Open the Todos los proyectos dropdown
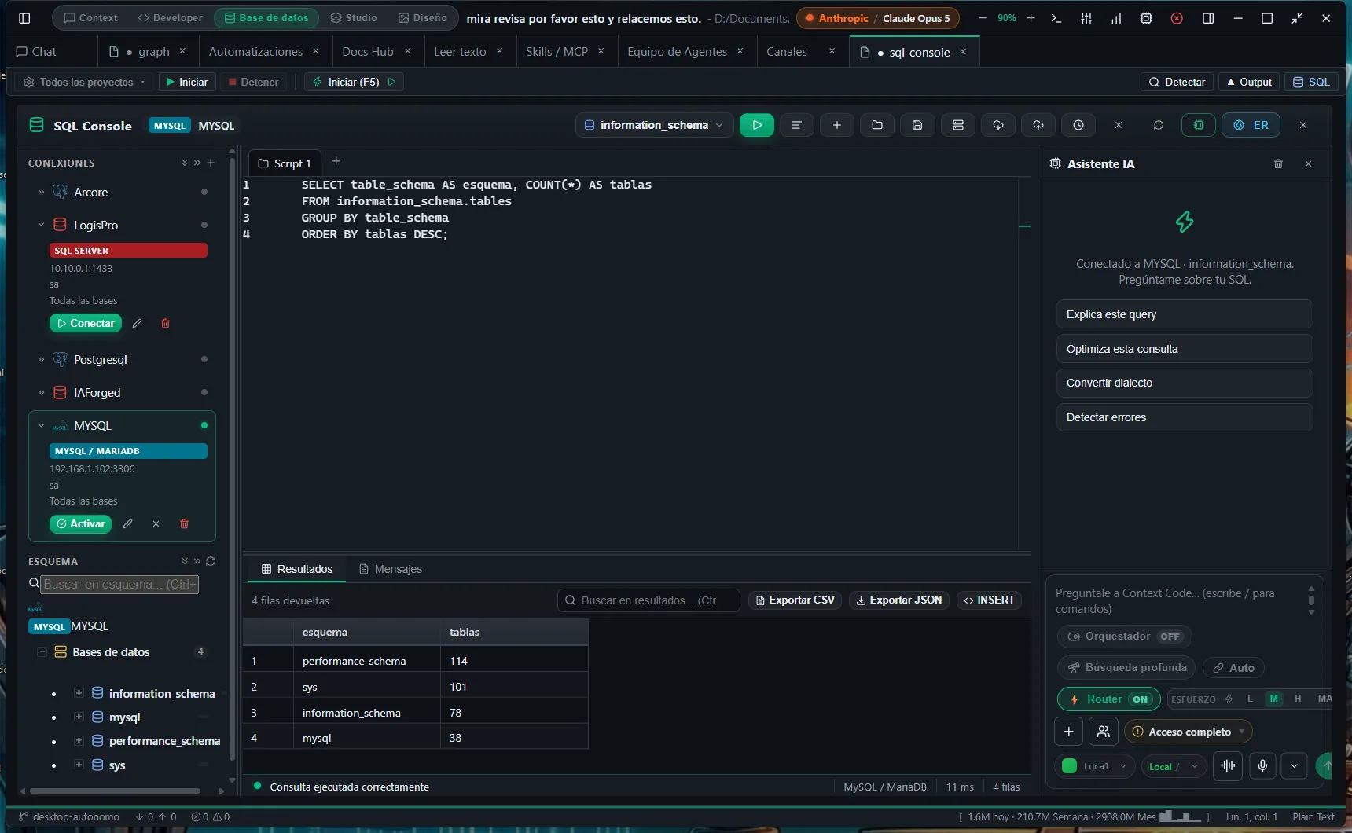The height and width of the screenshot is (833, 1352). pyautogui.click(x=85, y=82)
